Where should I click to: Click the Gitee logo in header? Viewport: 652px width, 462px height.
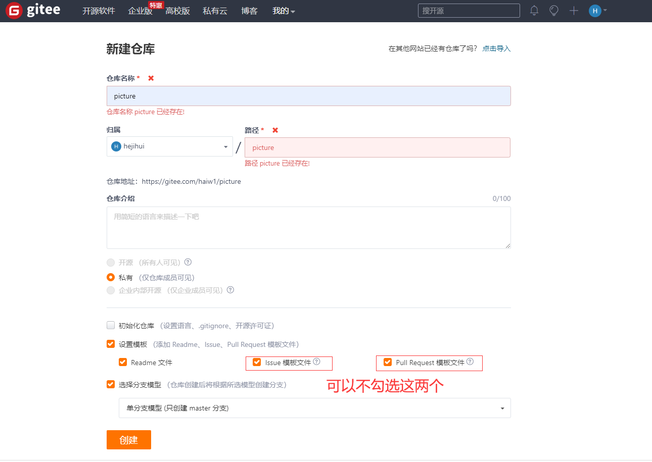tap(33, 11)
